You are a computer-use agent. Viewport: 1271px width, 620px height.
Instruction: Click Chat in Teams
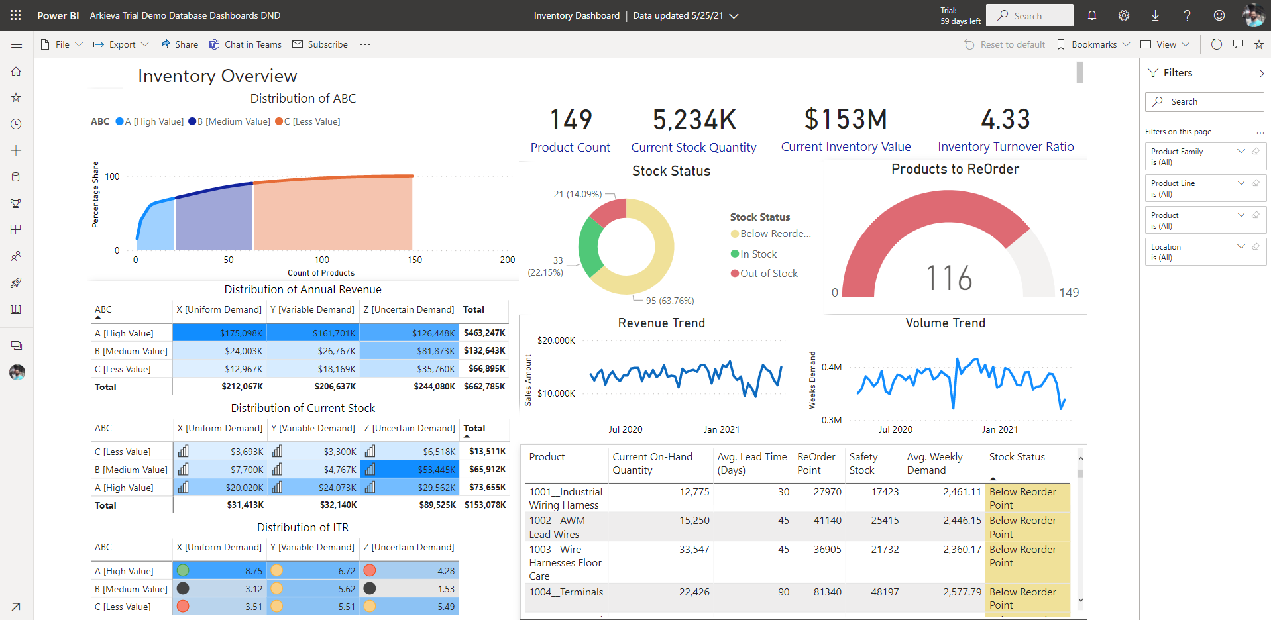click(x=245, y=44)
